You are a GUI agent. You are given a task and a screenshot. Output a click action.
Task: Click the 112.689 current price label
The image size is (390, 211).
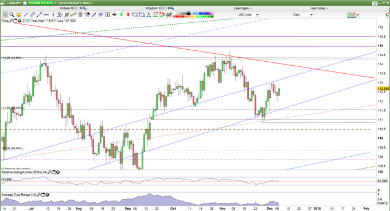pos(383,89)
